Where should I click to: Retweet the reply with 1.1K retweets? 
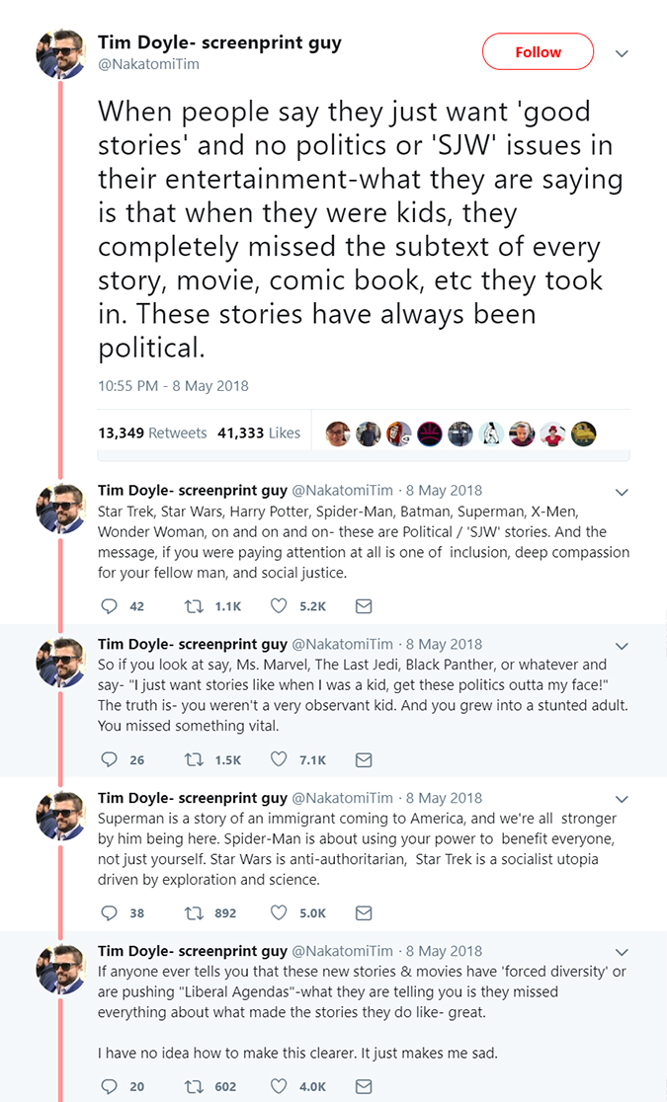[195, 606]
